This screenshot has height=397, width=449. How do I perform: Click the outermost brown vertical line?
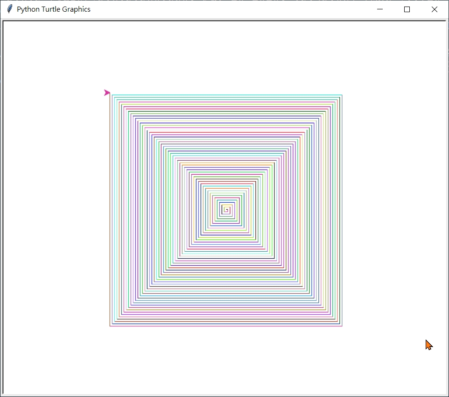pyautogui.click(x=110, y=210)
